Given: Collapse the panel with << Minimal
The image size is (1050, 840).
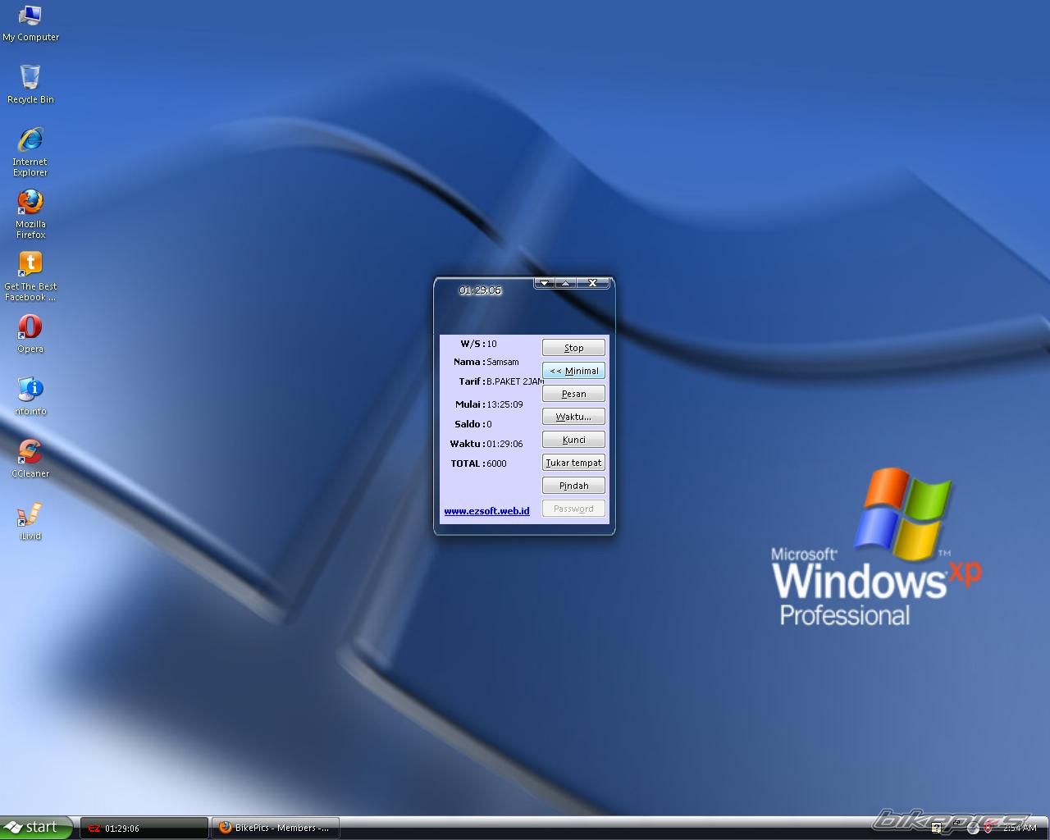Looking at the screenshot, I should point(573,371).
